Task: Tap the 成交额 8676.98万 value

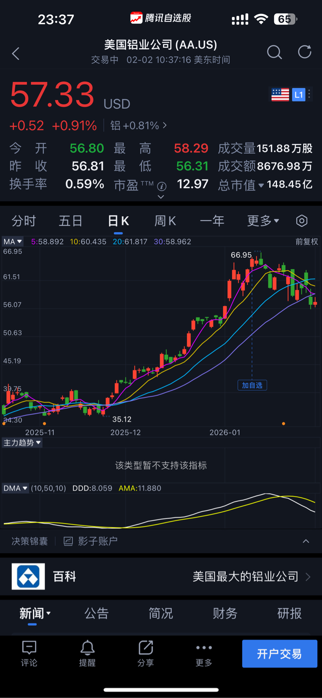Action: pyautogui.click(x=285, y=166)
